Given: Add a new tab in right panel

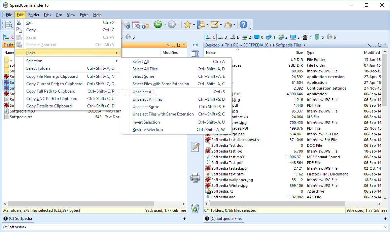Looking at the screenshot, I should pos(386,219).
